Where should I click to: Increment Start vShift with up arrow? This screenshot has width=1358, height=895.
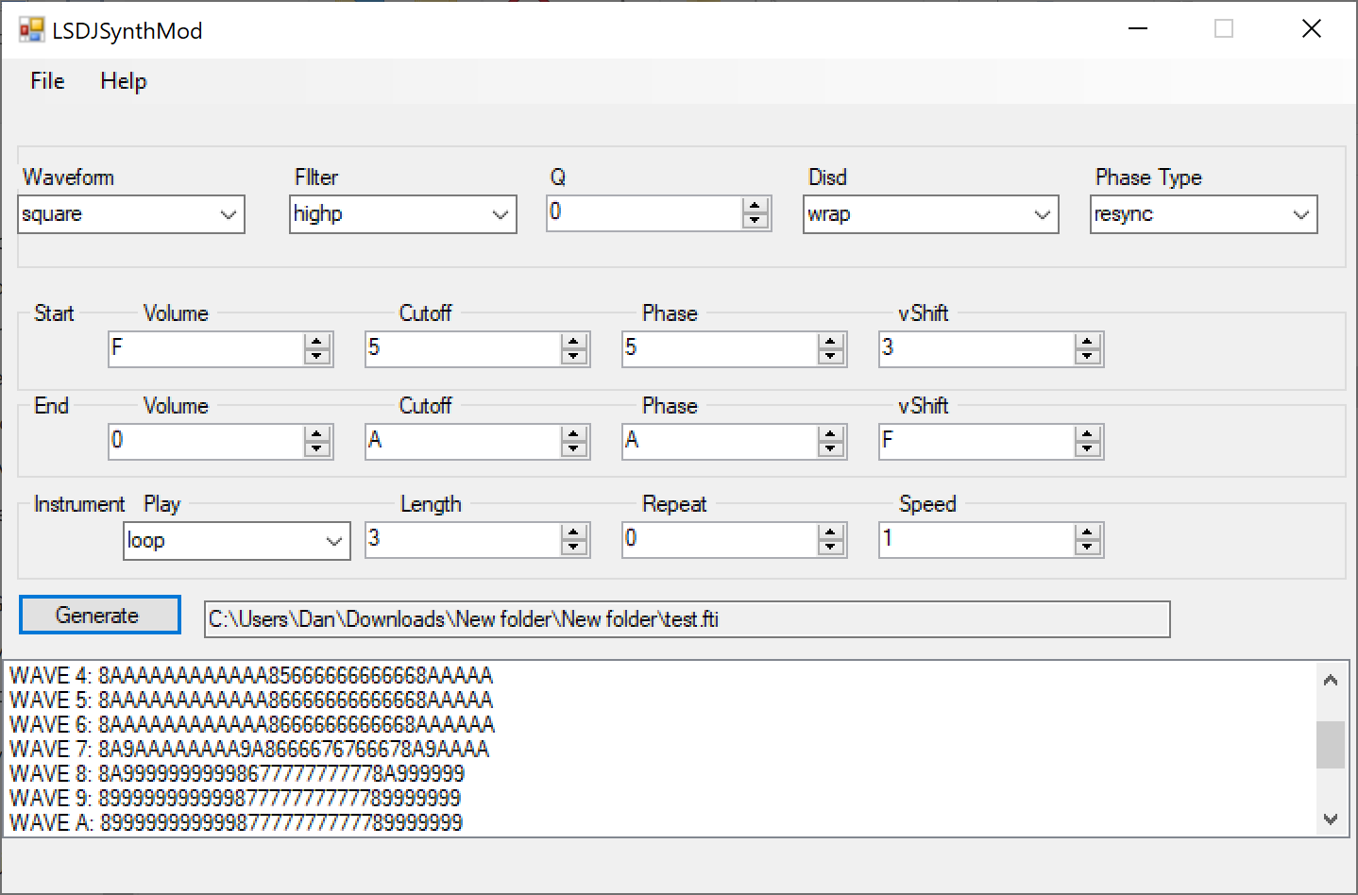[1088, 342]
